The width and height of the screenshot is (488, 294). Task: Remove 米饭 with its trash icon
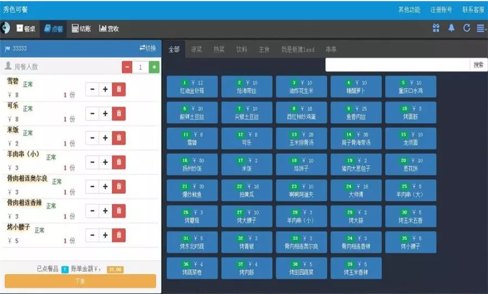pyautogui.click(x=119, y=138)
